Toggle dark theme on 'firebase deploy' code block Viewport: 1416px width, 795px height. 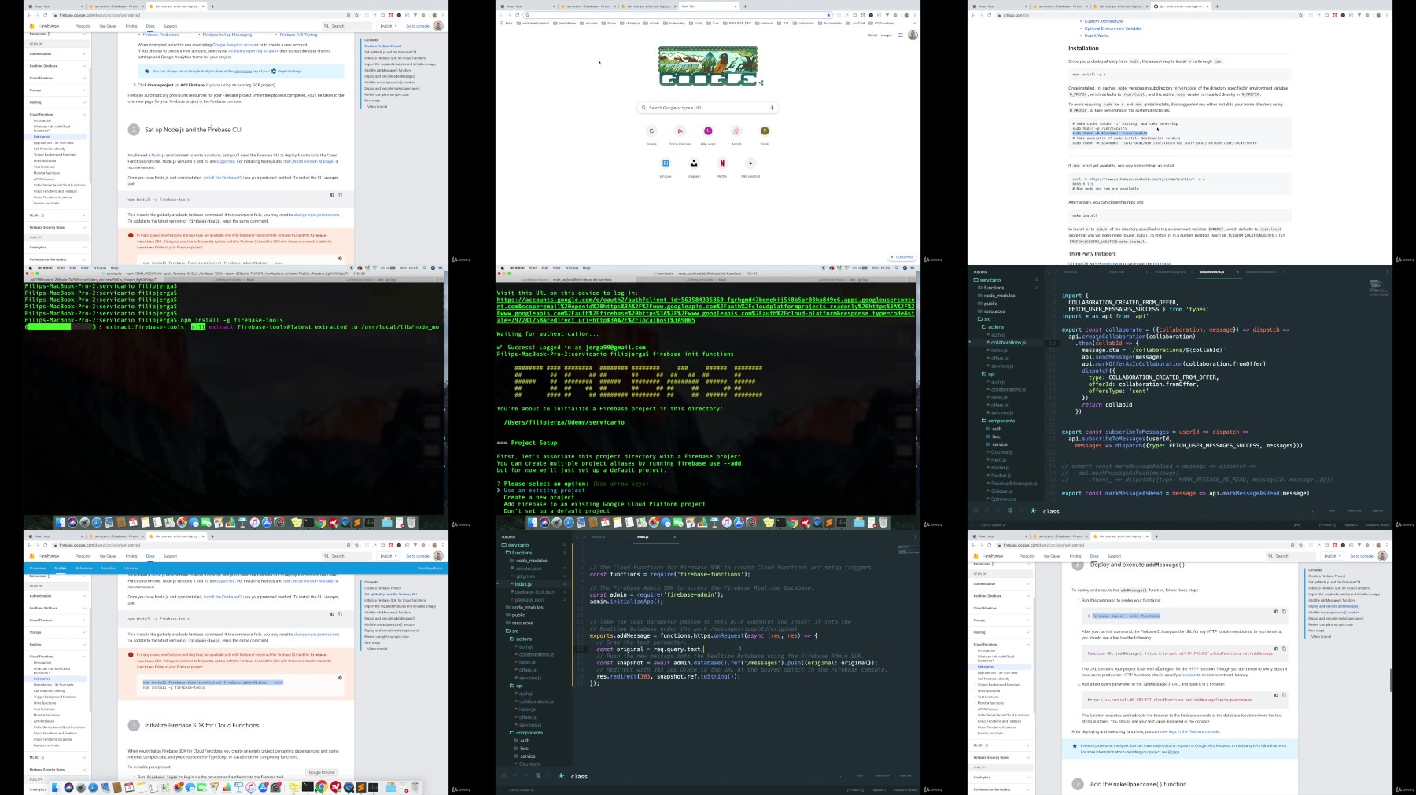[1276, 612]
